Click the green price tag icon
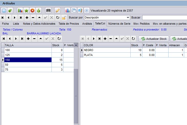Viewport: 187px width, 125px height. [10, 11]
